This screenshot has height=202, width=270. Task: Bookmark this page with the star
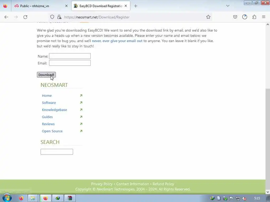208,17
